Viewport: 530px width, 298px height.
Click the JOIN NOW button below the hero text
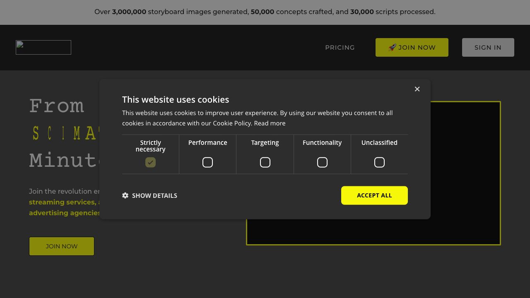coord(62,246)
